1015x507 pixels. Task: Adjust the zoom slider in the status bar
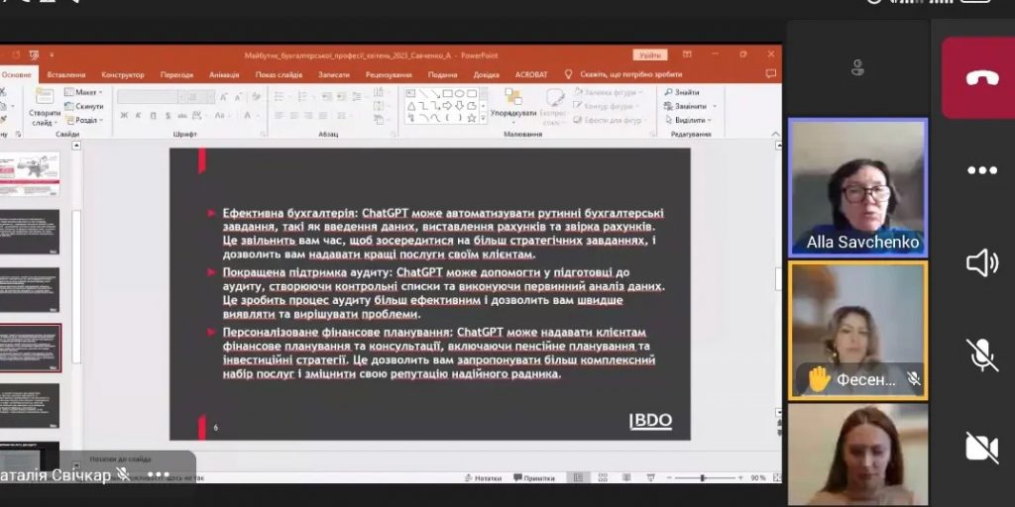(704, 477)
